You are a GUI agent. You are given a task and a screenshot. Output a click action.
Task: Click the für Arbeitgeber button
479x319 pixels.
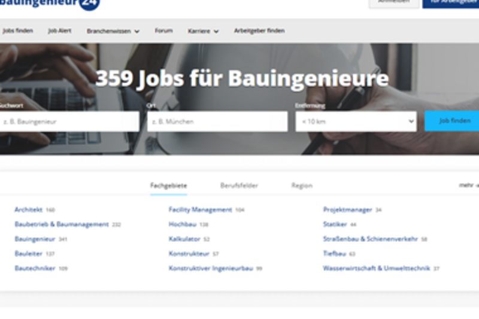click(x=450, y=3)
